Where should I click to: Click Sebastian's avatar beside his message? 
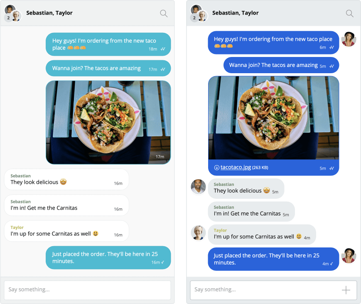coord(198,187)
